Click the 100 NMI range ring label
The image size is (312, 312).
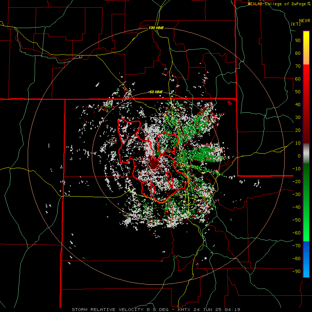[x=156, y=28]
